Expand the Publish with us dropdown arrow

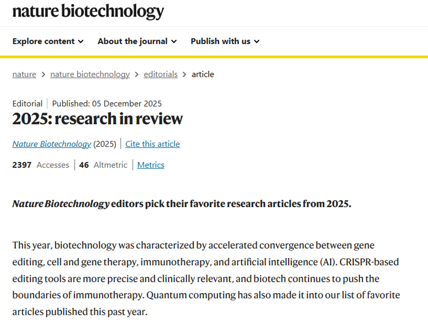click(257, 42)
